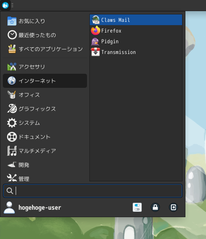
Task: Click the Whisker menu mouse icon
Action: 5,5
